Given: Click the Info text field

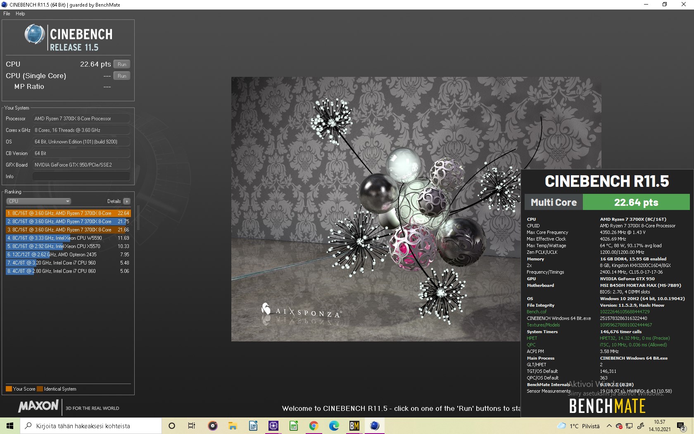Looking at the screenshot, I should 81,176.
